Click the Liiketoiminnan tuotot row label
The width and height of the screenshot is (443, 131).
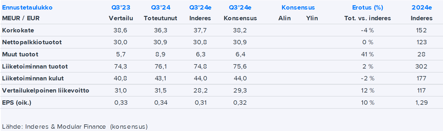coord(35,67)
